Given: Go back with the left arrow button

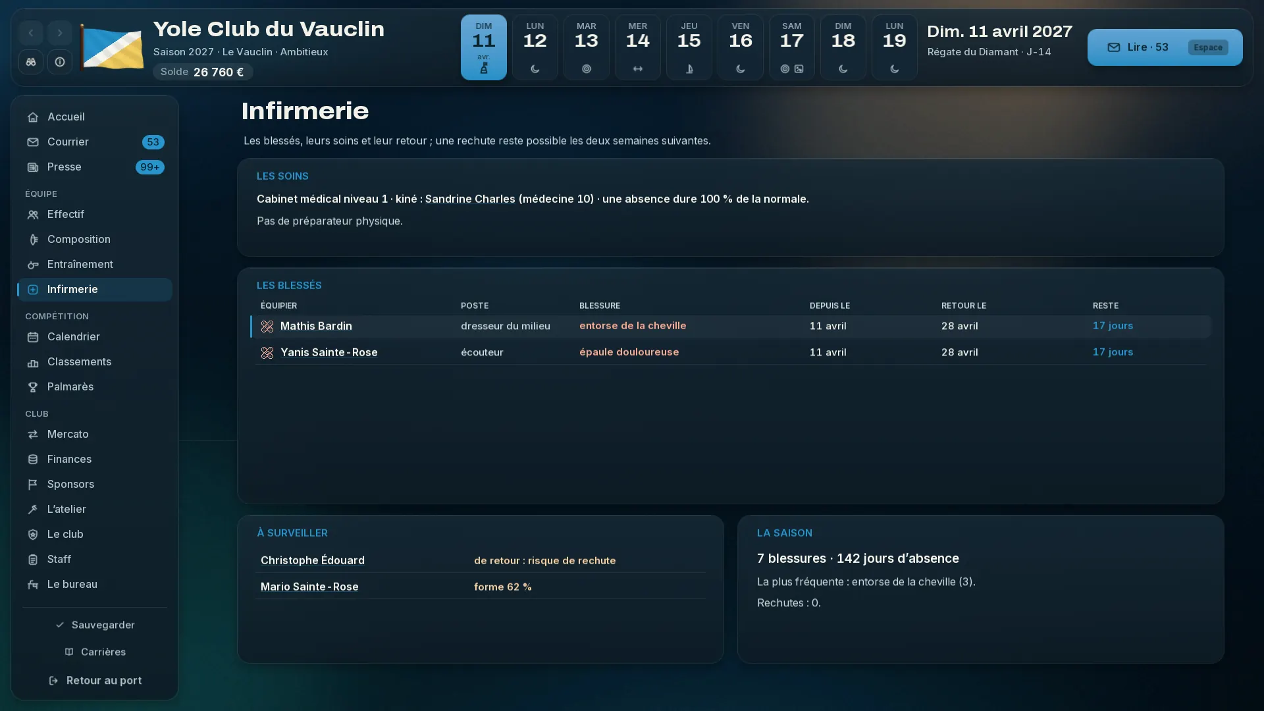Looking at the screenshot, I should (31, 33).
